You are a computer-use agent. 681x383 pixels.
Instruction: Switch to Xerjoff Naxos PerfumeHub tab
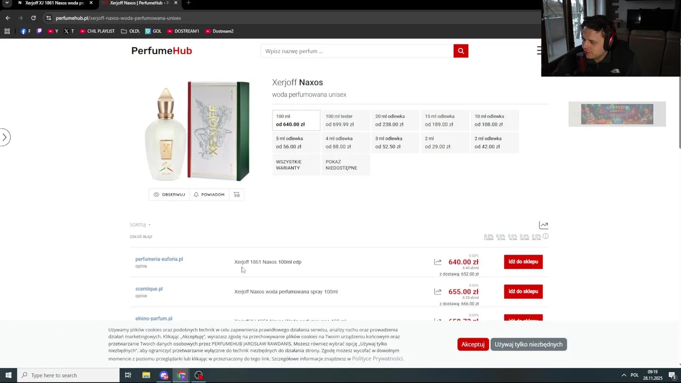point(139,3)
